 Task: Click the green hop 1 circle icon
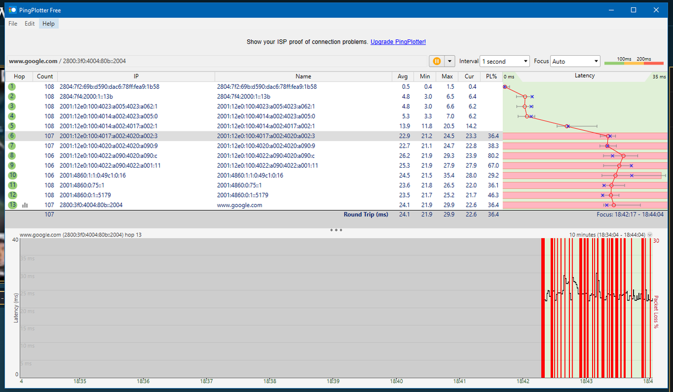point(12,87)
